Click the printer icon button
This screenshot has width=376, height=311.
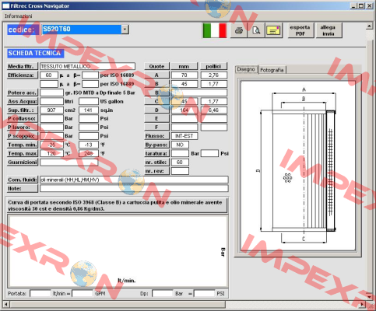click(239, 30)
